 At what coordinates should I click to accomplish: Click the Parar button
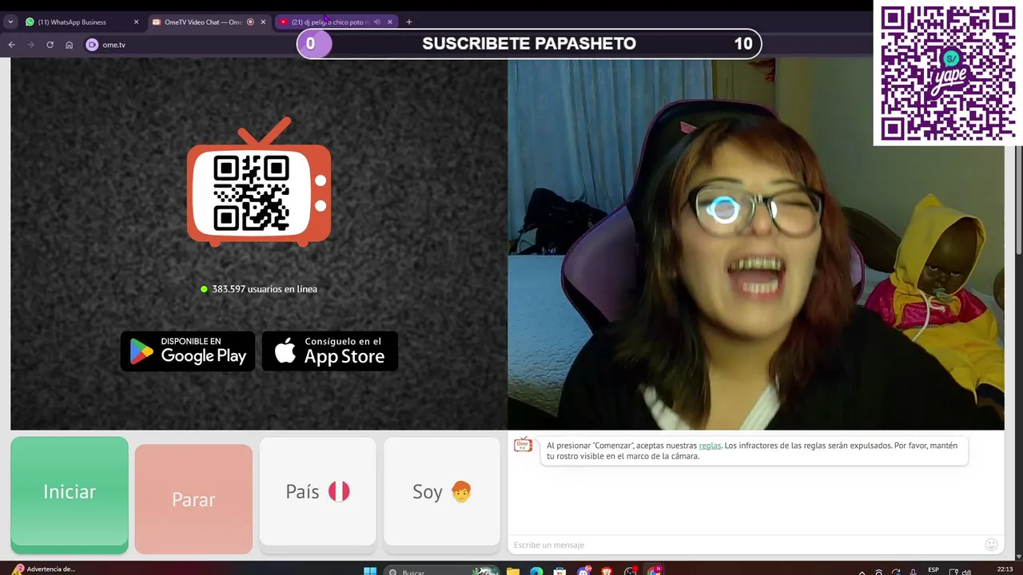pos(193,499)
